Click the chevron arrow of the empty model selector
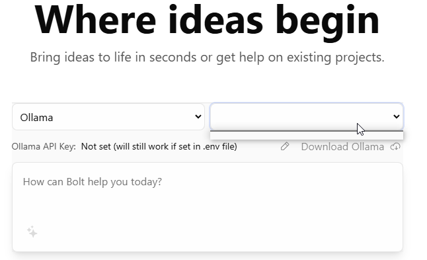This screenshot has height=260, width=427. [396, 116]
